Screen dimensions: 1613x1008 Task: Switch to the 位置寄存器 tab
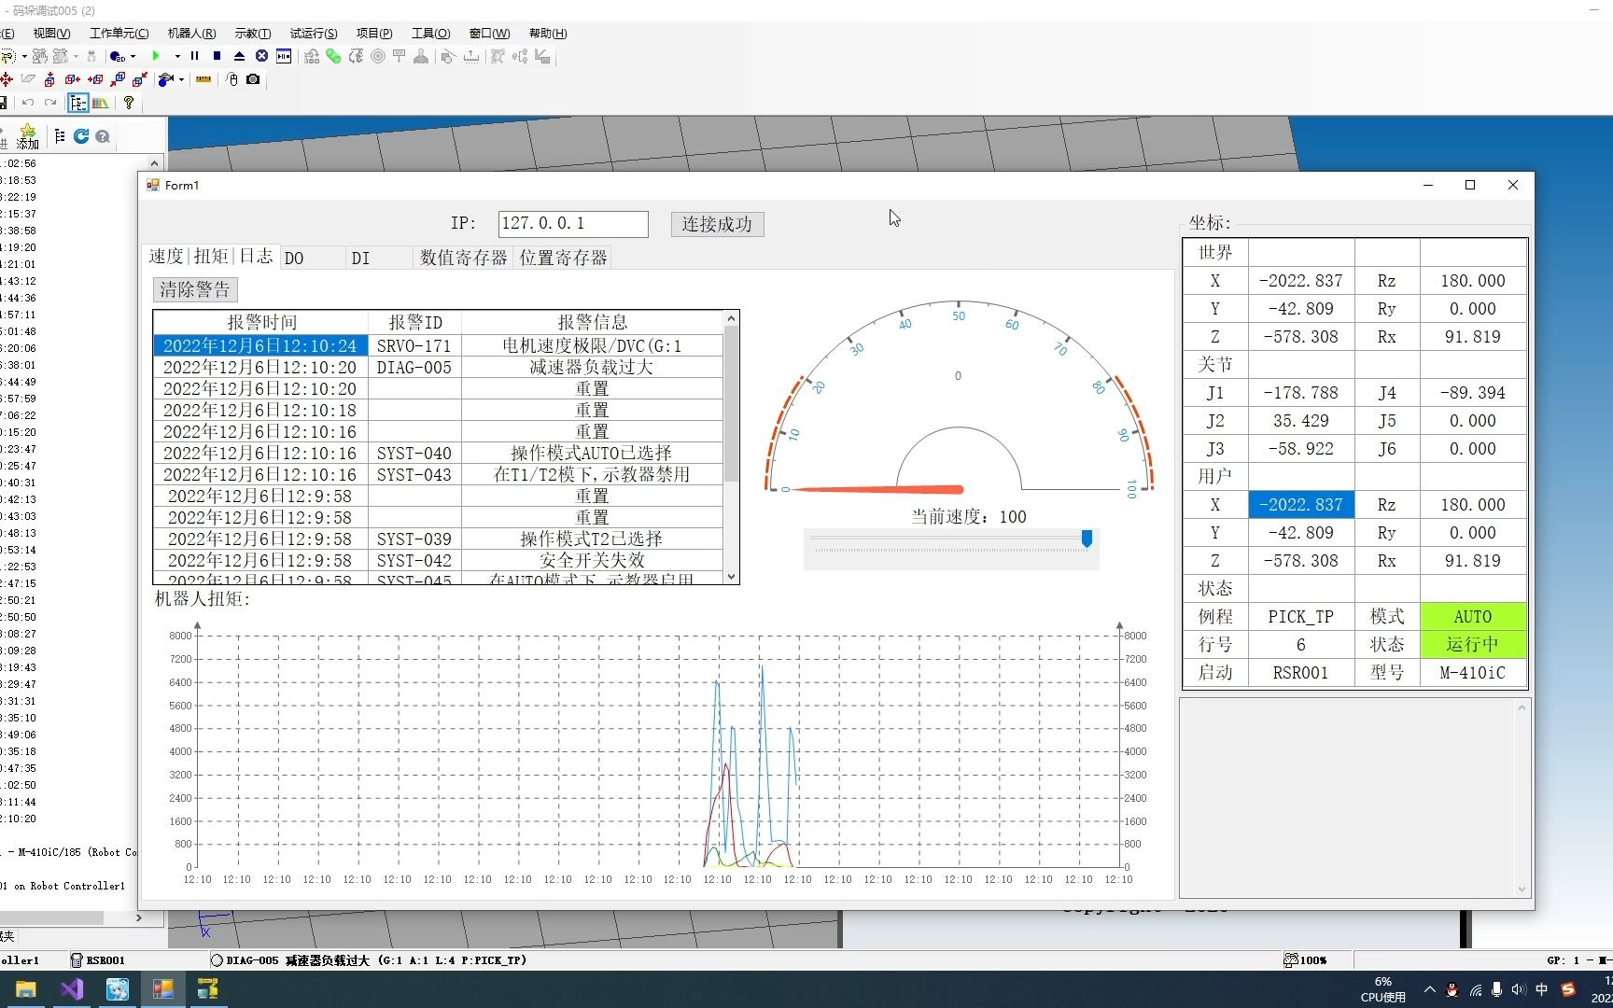563,258
